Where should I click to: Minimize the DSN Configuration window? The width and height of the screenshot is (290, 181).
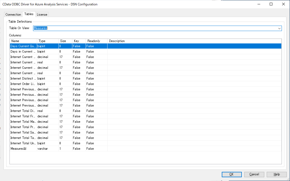(259, 4)
